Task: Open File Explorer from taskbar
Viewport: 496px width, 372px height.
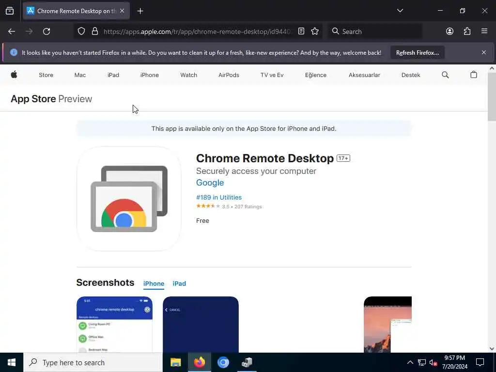Action: click(175, 362)
